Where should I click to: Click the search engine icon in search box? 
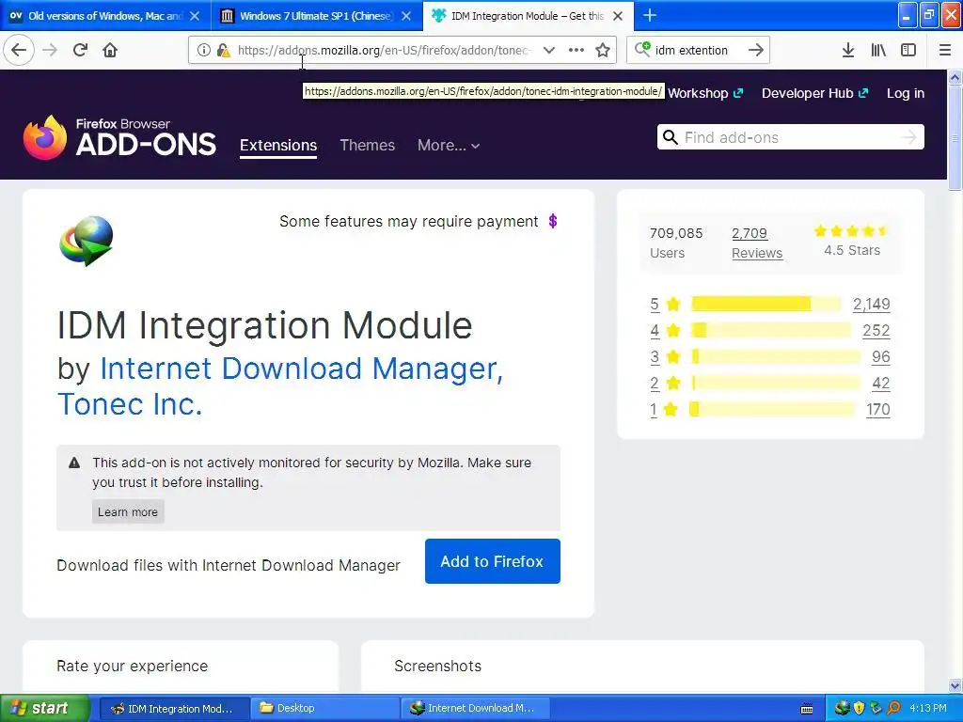click(642, 49)
